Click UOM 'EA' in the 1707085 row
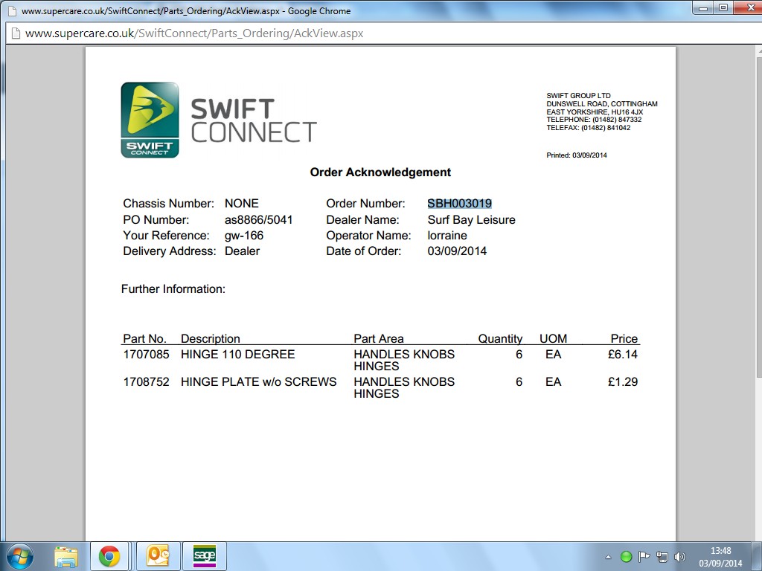Screen dimensions: 762x571 553,355
